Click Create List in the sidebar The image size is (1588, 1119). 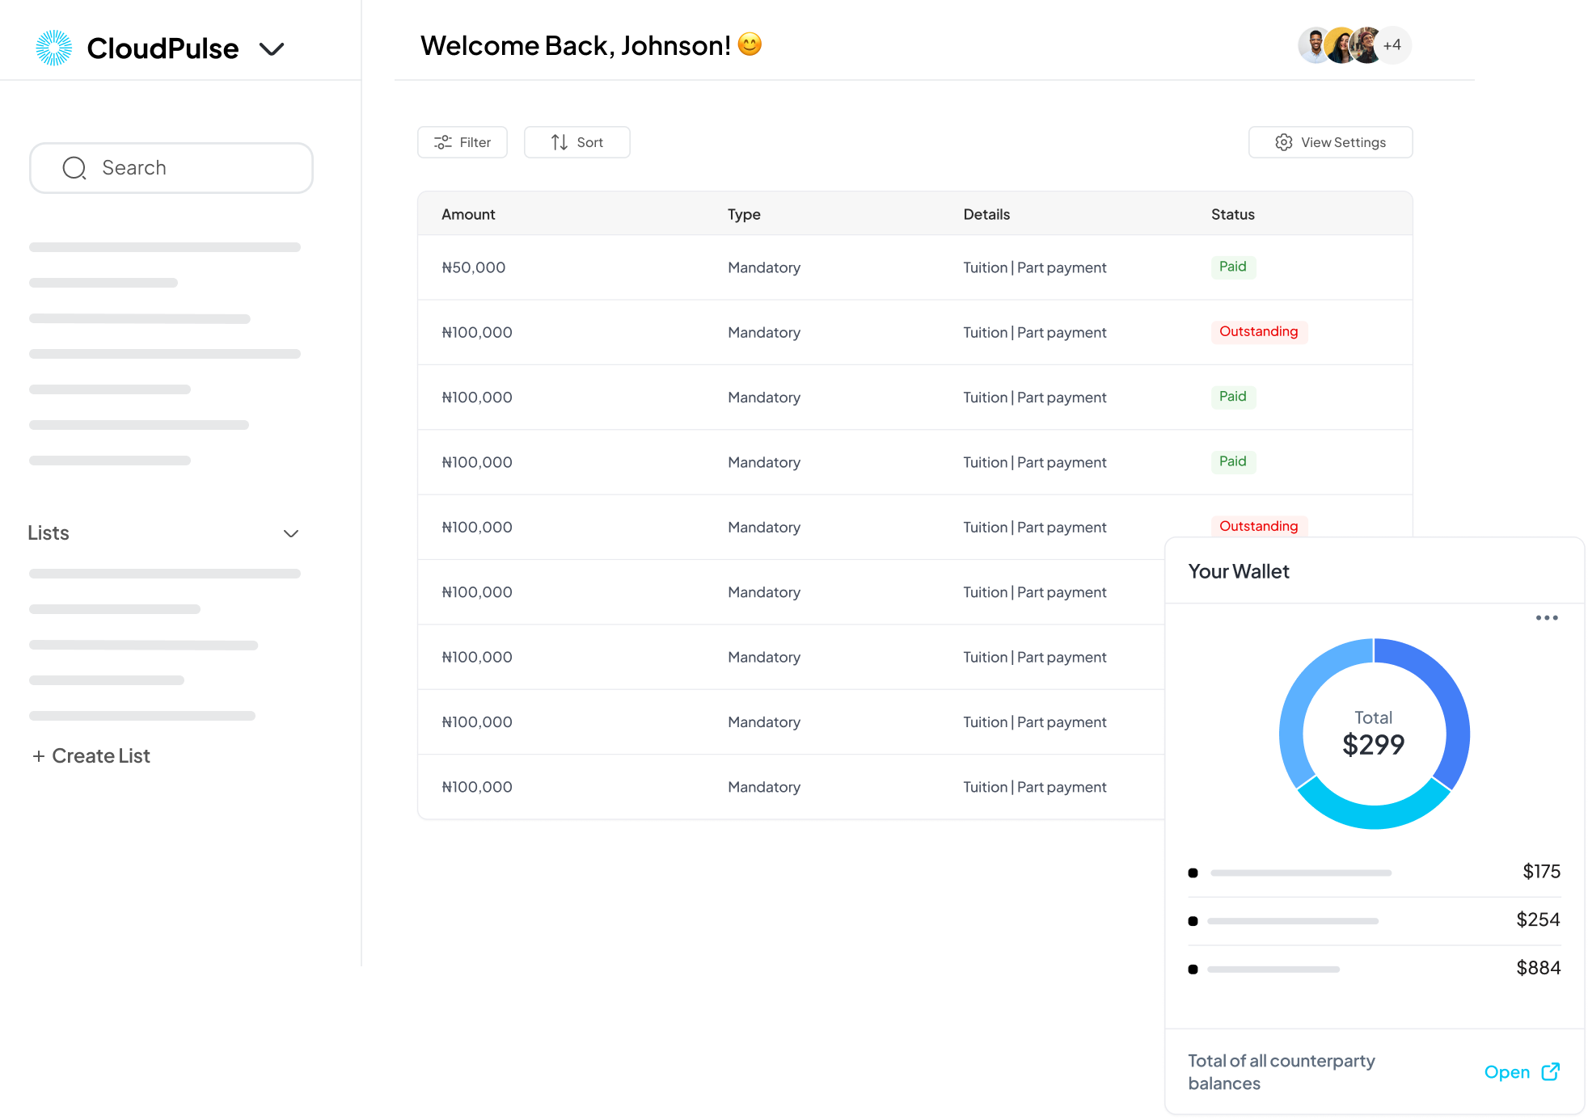pyautogui.click(x=91, y=756)
